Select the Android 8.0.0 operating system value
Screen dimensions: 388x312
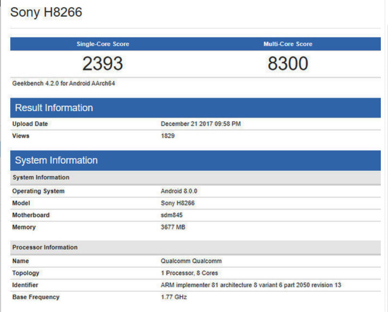[178, 191]
